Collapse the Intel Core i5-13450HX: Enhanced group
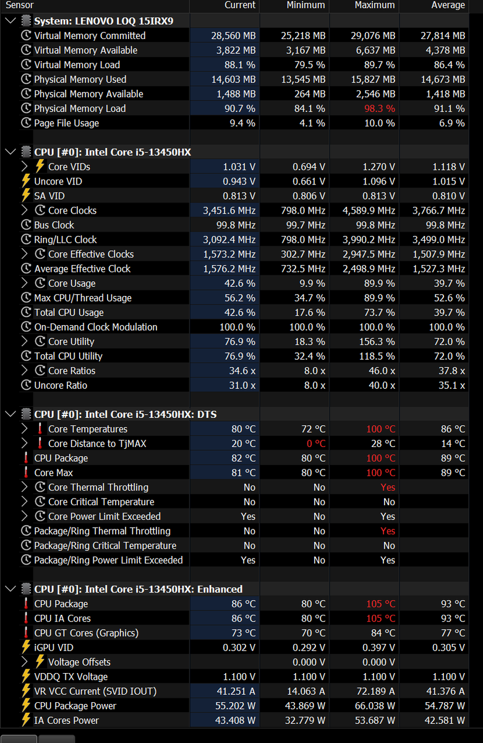The width and height of the screenshot is (483, 743). pos(11,589)
